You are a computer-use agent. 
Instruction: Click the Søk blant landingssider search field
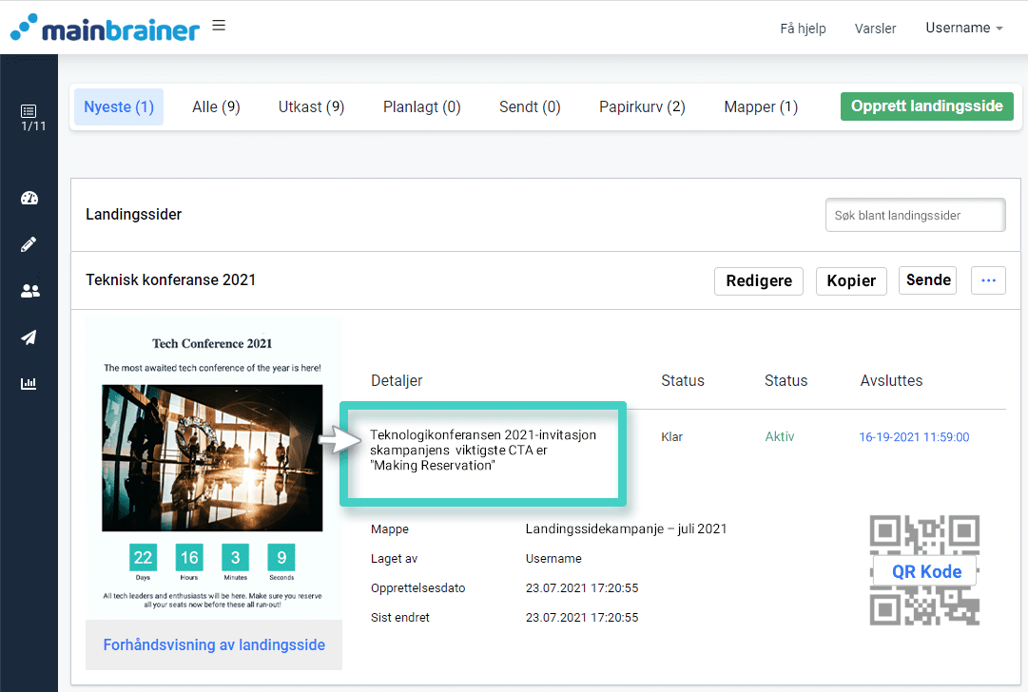915,216
